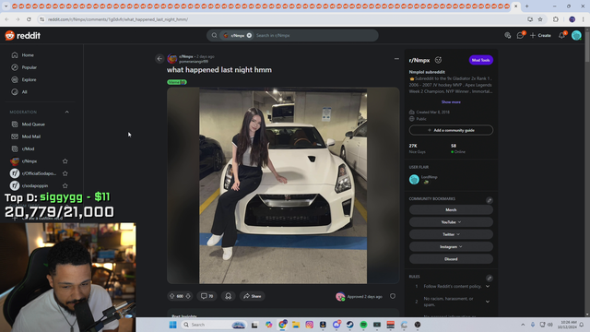Open the notifications bell
The image size is (590, 332).
click(561, 35)
